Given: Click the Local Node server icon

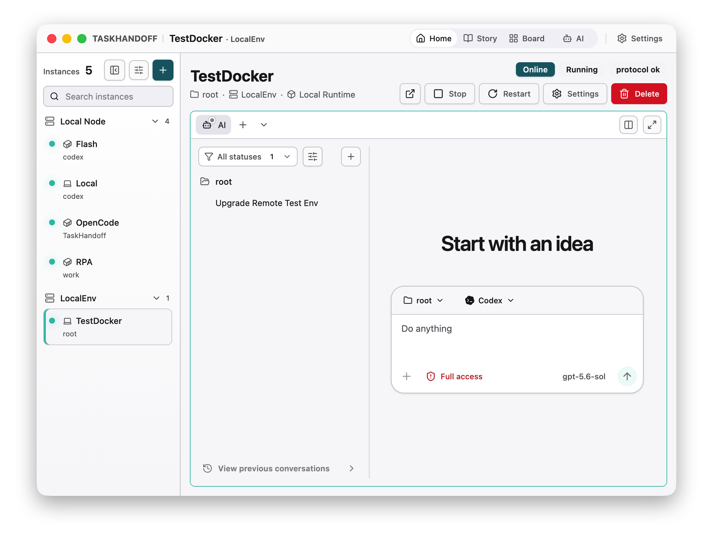Looking at the screenshot, I should tap(49, 121).
